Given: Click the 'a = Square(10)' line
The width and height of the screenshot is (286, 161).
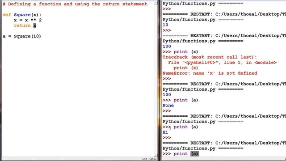Looking at the screenshot, I should tap(22, 36).
